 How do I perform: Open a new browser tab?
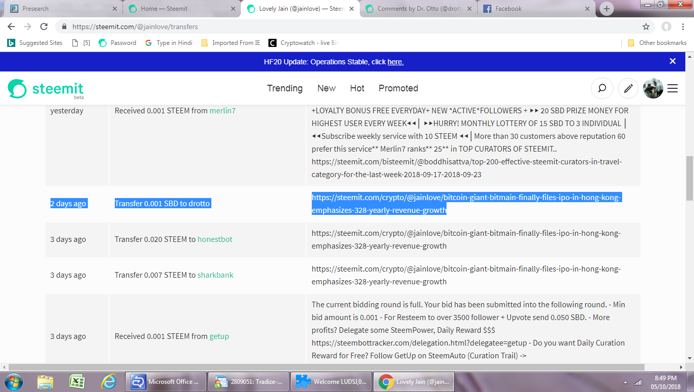[x=606, y=9]
